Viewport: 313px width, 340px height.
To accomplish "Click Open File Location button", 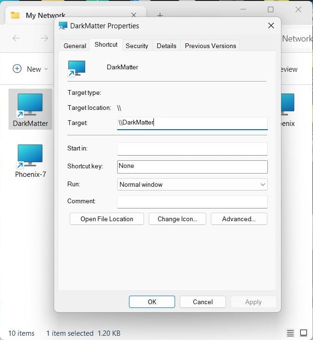I will pos(107,219).
